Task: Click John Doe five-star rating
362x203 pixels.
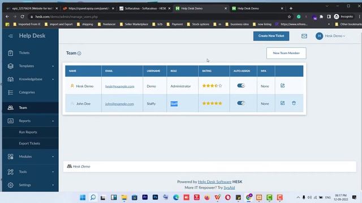Action: coord(212,103)
